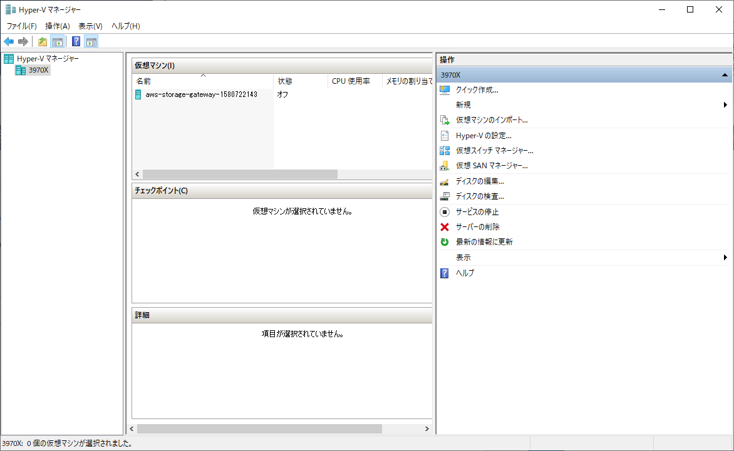The image size is (734, 451).
Task: Click the center pane bottom scrollbar thumb
Action: click(259, 429)
